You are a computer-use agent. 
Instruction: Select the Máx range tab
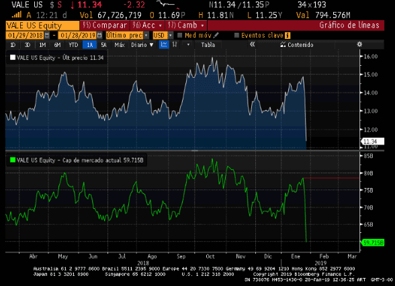(120, 45)
